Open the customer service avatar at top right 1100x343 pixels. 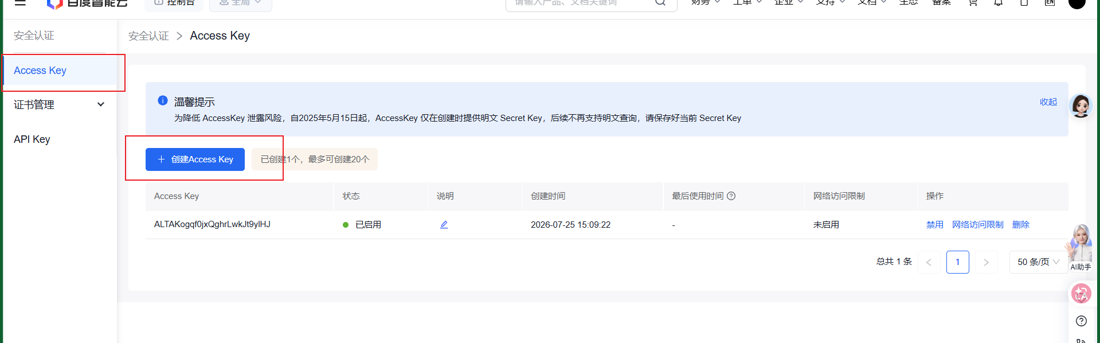[1081, 106]
